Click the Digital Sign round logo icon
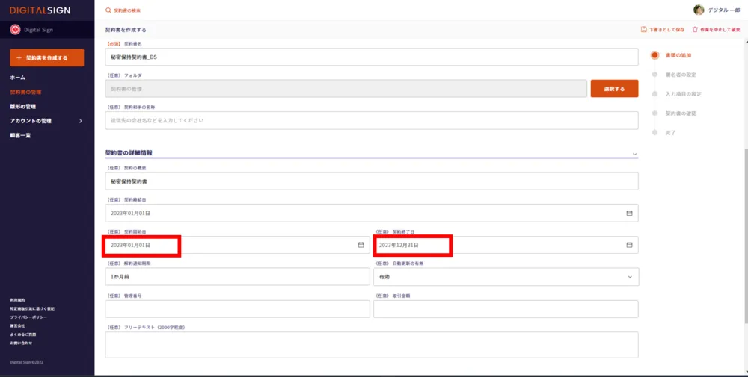The width and height of the screenshot is (748, 377). pos(15,30)
